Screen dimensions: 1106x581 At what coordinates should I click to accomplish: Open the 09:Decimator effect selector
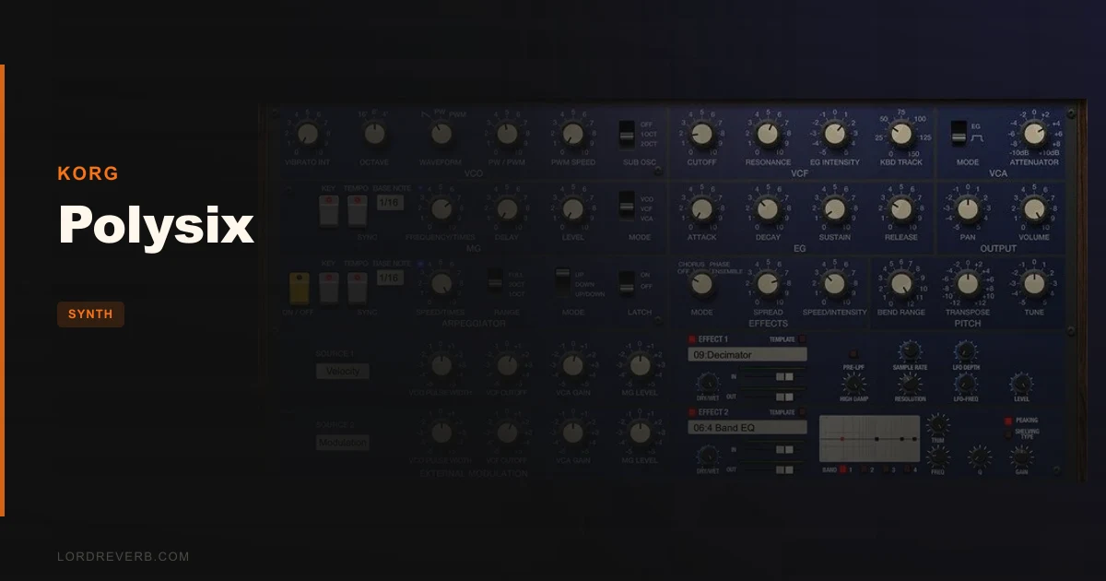747,354
